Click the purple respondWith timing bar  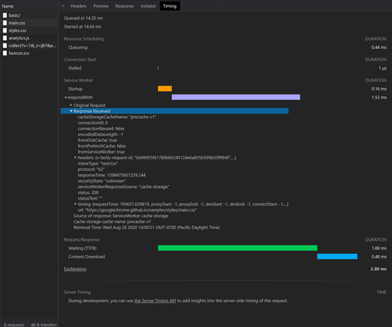[236, 97]
